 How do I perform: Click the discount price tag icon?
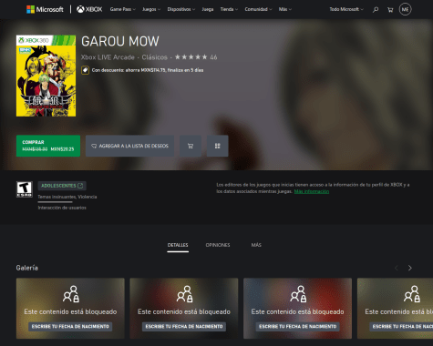click(85, 70)
